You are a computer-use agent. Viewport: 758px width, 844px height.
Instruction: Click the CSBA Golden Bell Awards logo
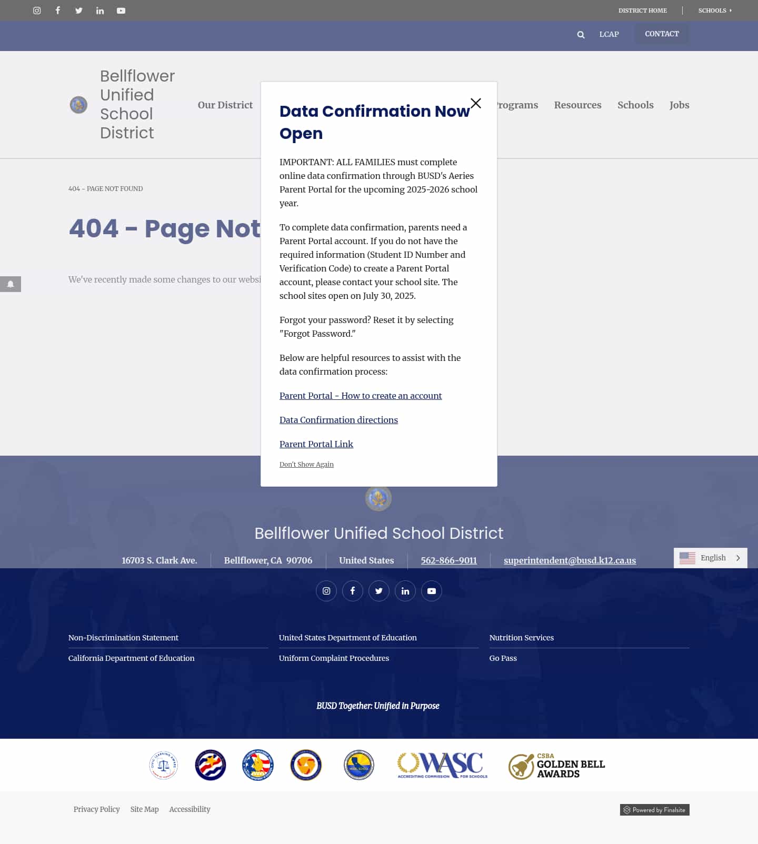[x=557, y=766]
